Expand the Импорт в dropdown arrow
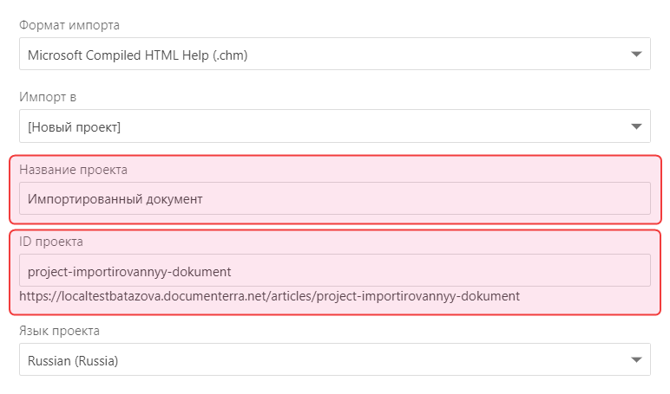The width and height of the screenshot is (670, 394). 637,127
